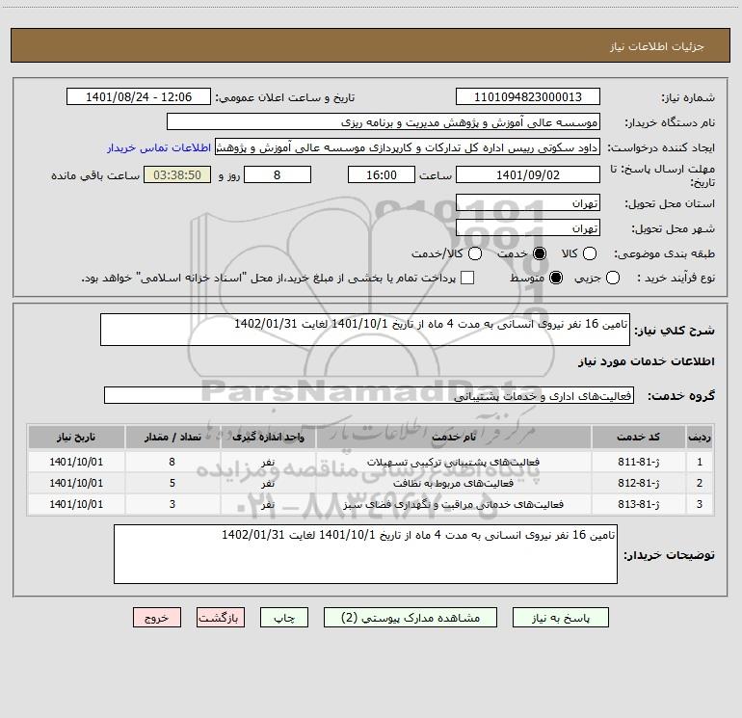The width and height of the screenshot is (742, 718).
Task: Click the شماره نیاز field 1101094823000013
Action: [x=528, y=96]
